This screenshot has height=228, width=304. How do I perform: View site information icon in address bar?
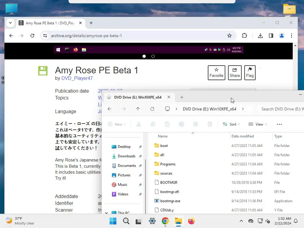pyautogui.click(x=45, y=36)
